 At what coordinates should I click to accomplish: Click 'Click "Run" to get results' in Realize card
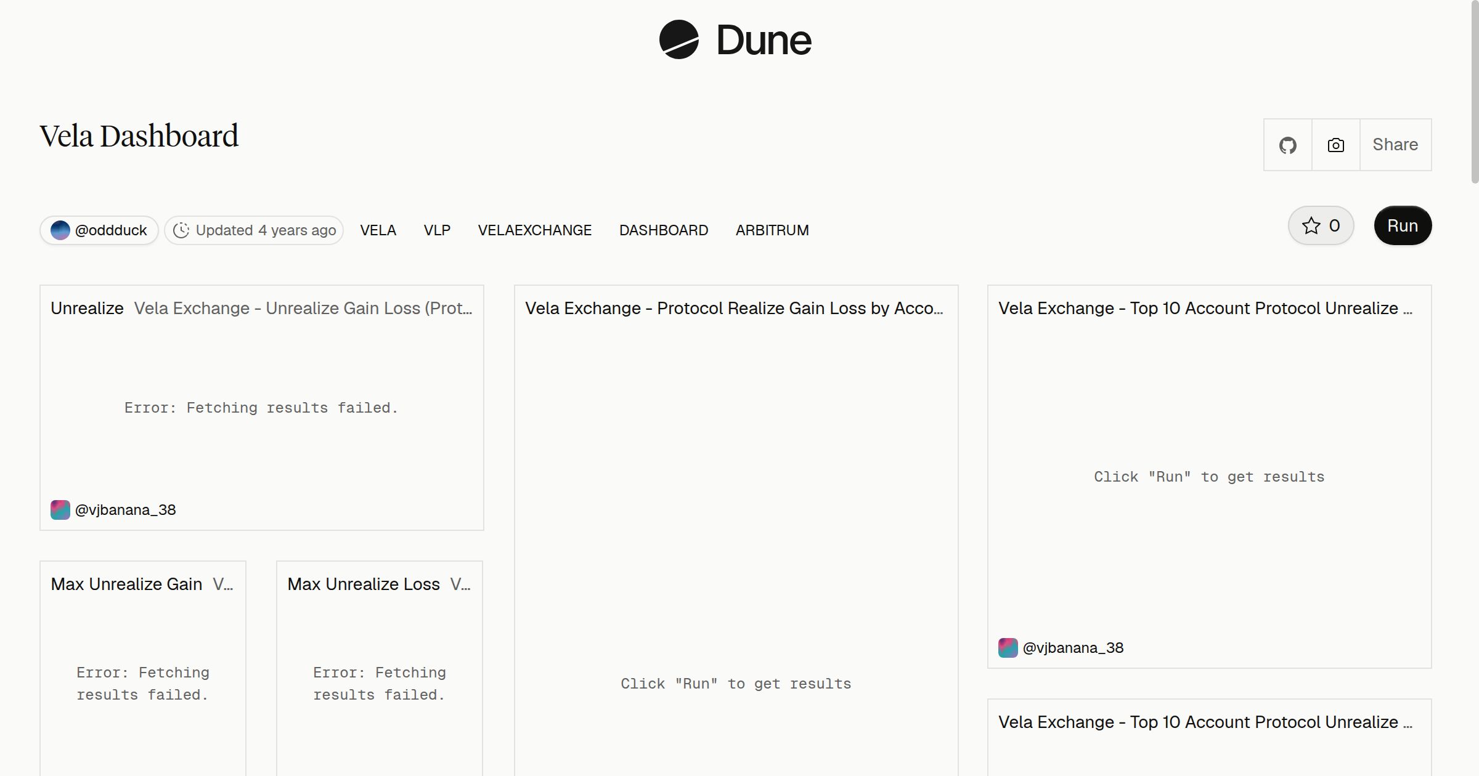[x=736, y=684]
